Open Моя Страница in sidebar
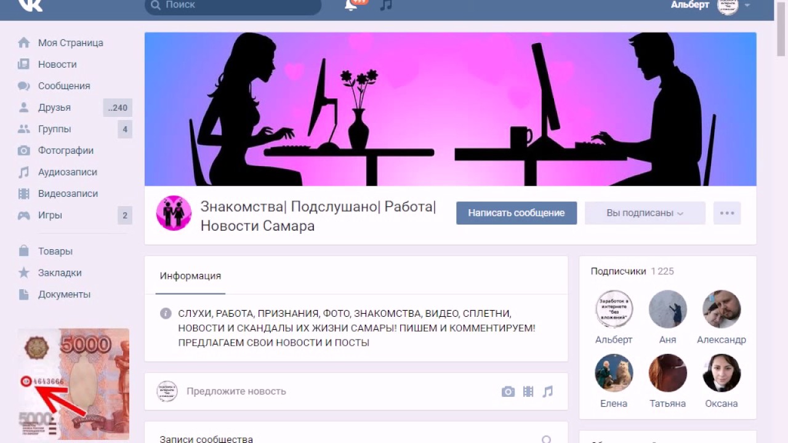788x443 pixels. [x=71, y=43]
